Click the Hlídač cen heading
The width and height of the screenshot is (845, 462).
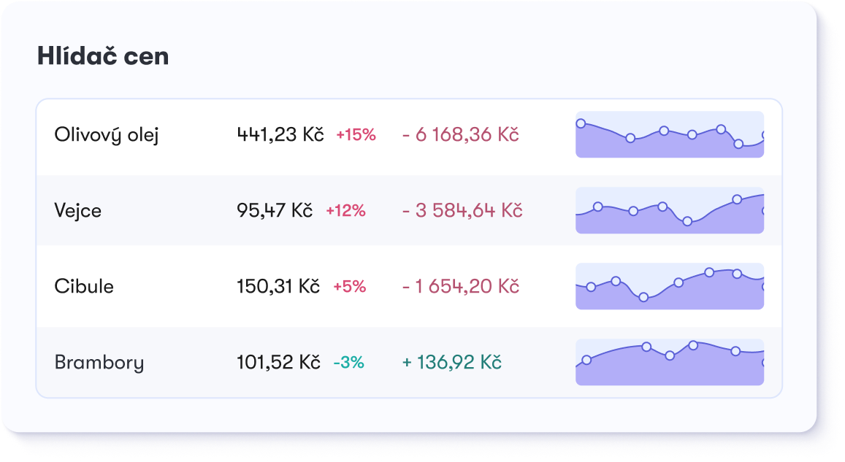(x=103, y=56)
